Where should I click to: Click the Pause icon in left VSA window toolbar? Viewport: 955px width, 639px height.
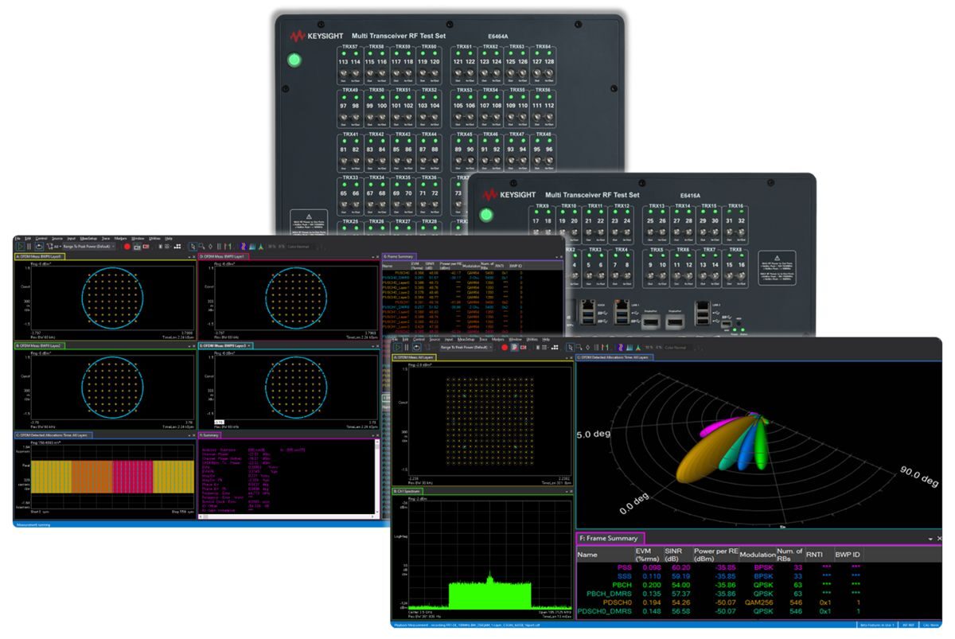(29, 247)
